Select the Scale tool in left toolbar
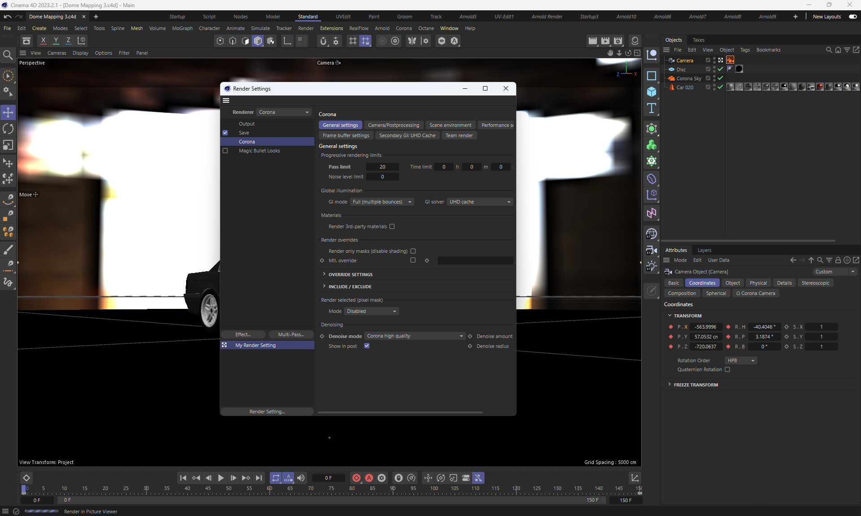This screenshot has width=861, height=516. [x=8, y=145]
